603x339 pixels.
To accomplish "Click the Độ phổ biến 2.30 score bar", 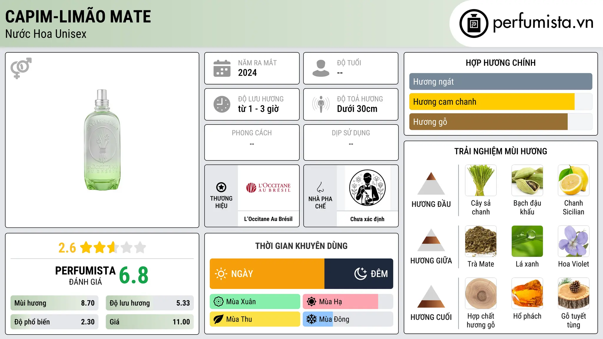I will pyautogui.click(x=54, y=322).
